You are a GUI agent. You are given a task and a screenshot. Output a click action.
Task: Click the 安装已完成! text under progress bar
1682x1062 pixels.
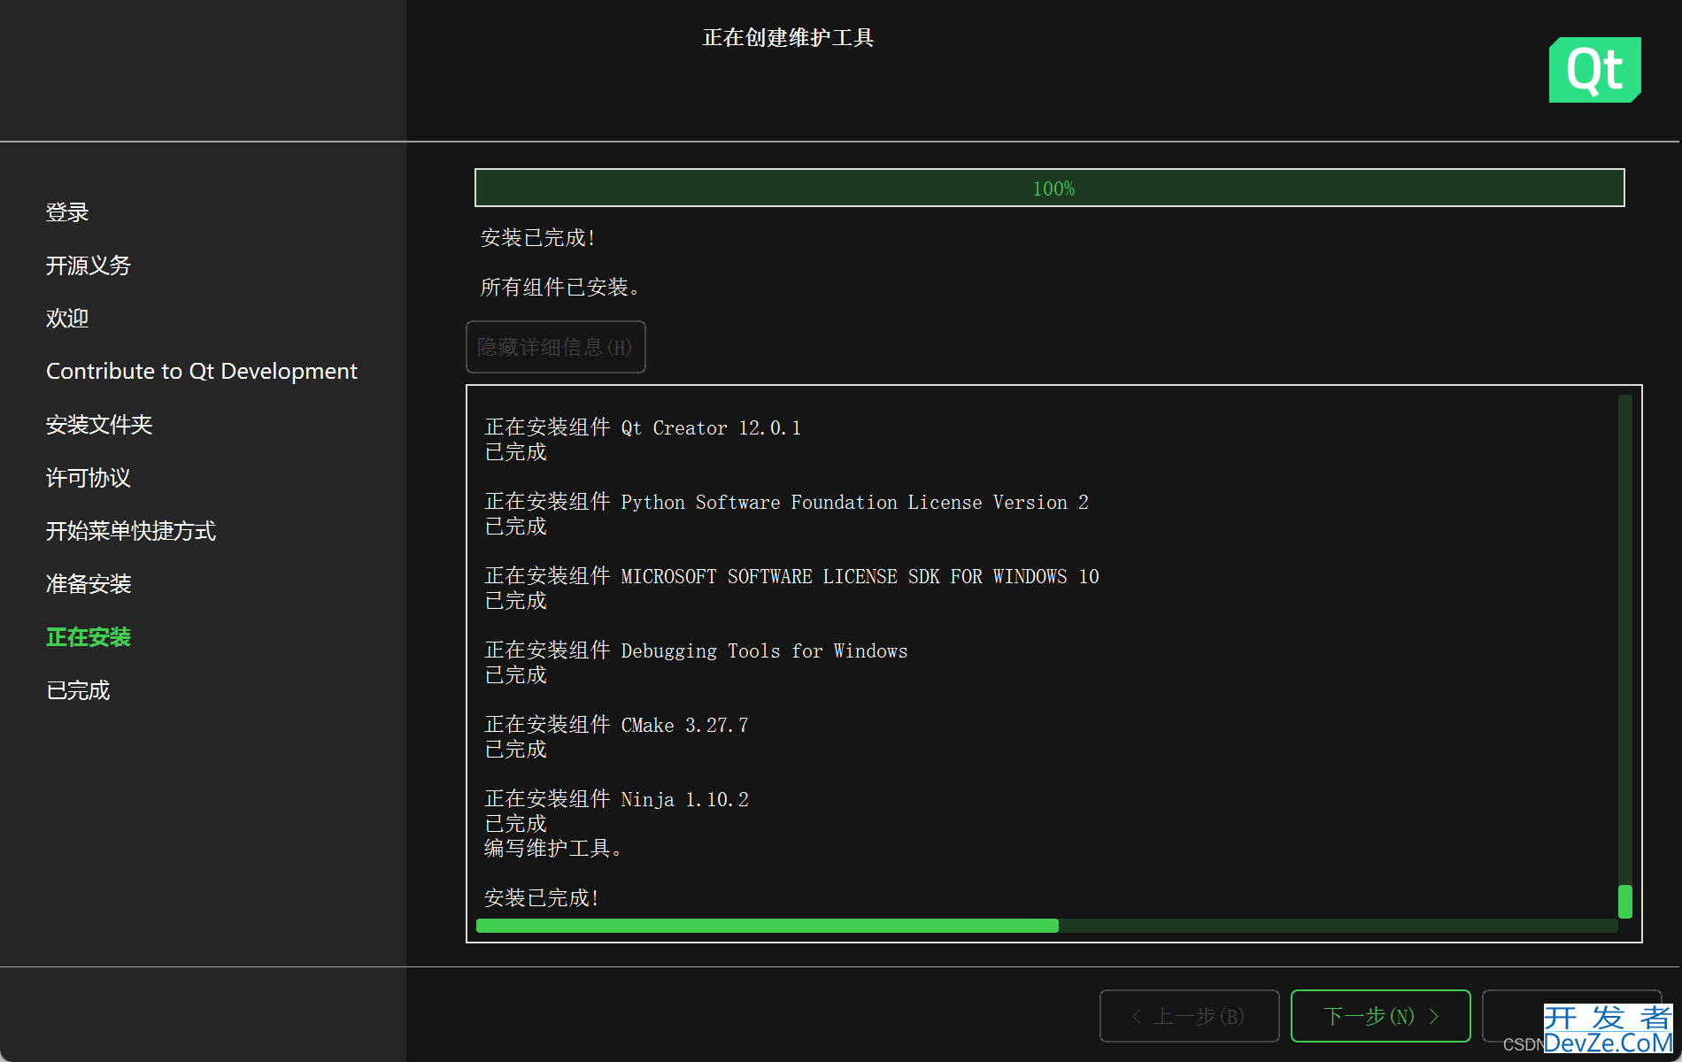[537, 238]
